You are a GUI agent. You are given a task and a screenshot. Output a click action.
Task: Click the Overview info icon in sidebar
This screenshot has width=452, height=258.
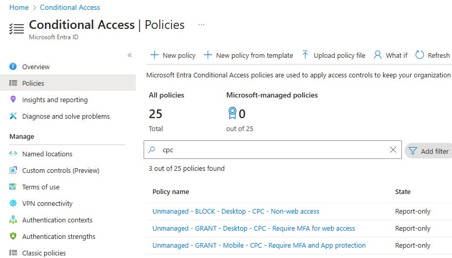pos(13,67)
